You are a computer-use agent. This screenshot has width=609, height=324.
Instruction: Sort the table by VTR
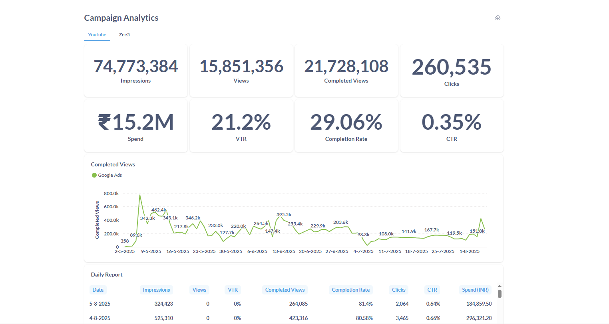pyautogui.click(x=233, y=290)
